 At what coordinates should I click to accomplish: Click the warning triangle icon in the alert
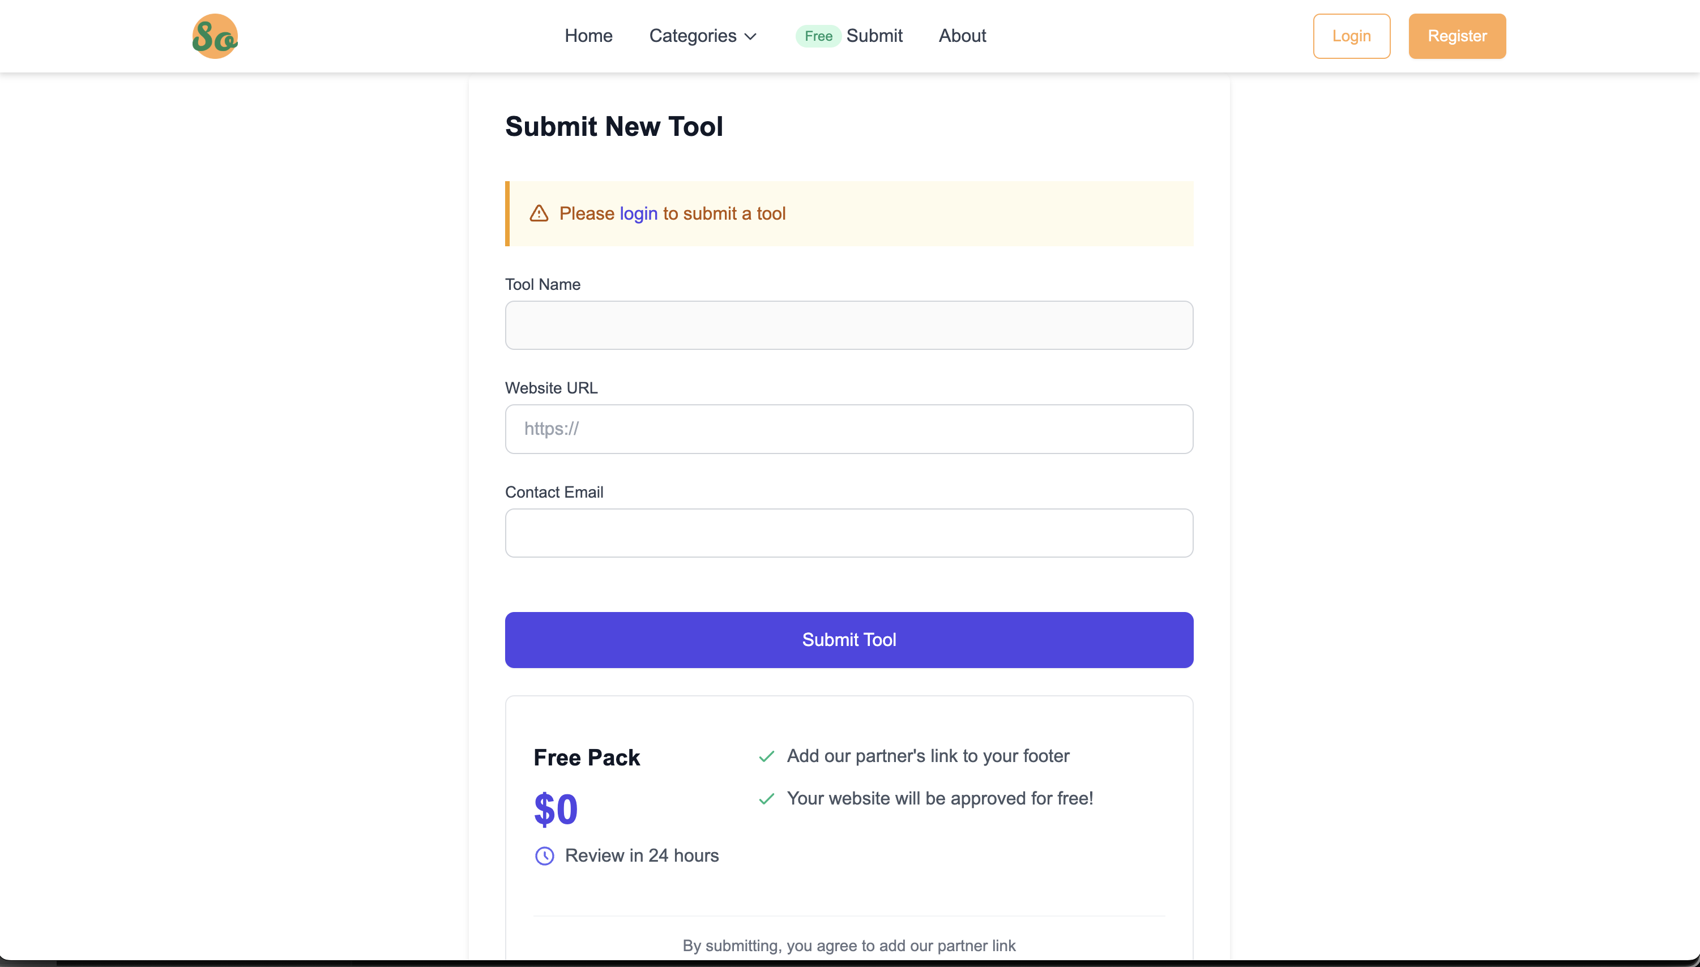pyautogui.click(x=539, y=213)
